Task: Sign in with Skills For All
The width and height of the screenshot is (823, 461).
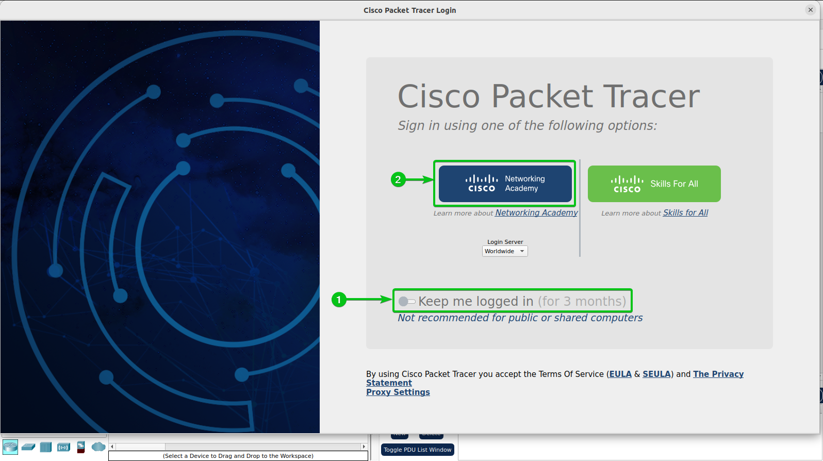Action: pyautogui.click(x=654, y=184)
